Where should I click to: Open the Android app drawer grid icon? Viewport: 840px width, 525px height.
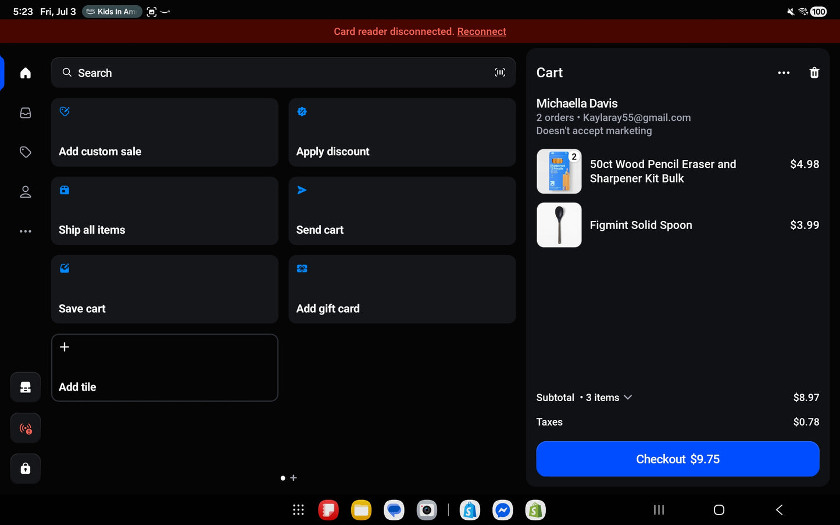click(x=298, y=510)
